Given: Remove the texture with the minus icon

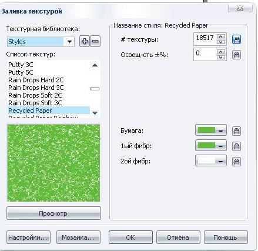Looking at the screenshot, I should tap(95, 41).
